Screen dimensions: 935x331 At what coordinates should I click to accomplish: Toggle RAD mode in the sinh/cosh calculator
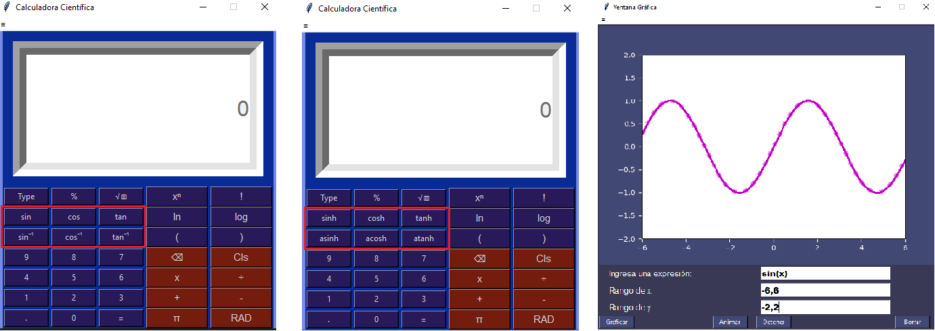544,320
